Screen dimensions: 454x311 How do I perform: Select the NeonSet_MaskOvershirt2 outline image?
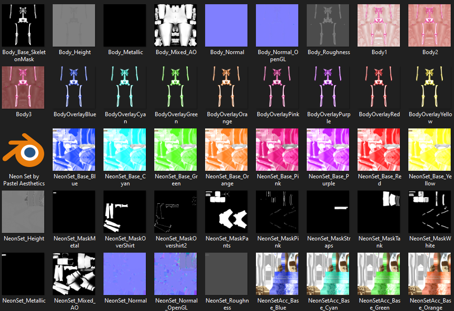(175, 212)
